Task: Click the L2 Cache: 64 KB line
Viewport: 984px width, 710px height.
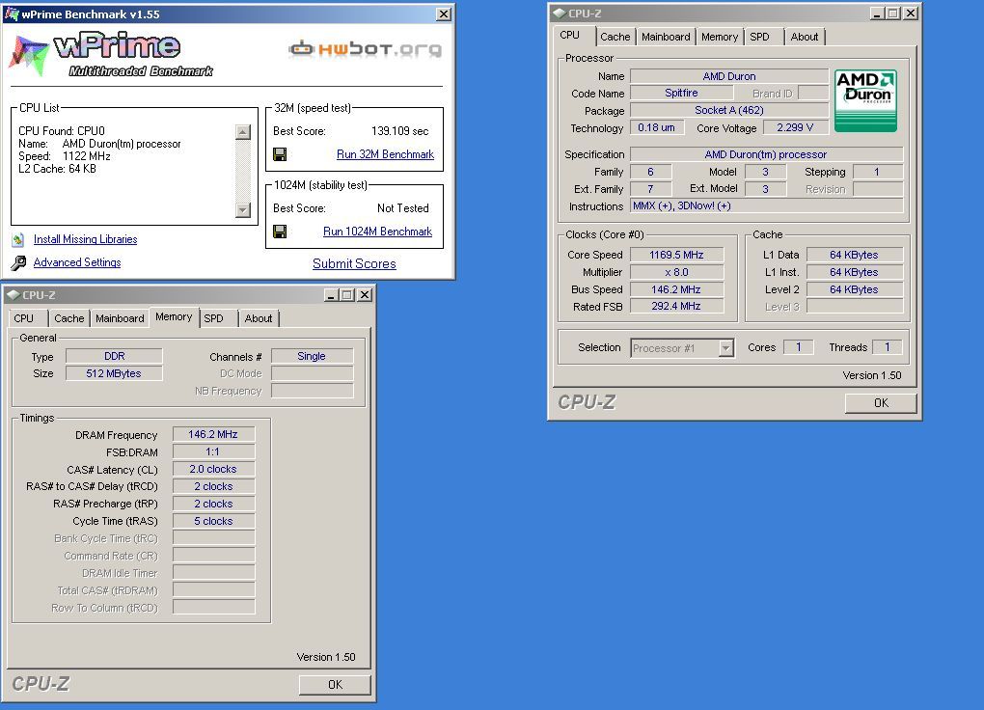Action: 57,169
